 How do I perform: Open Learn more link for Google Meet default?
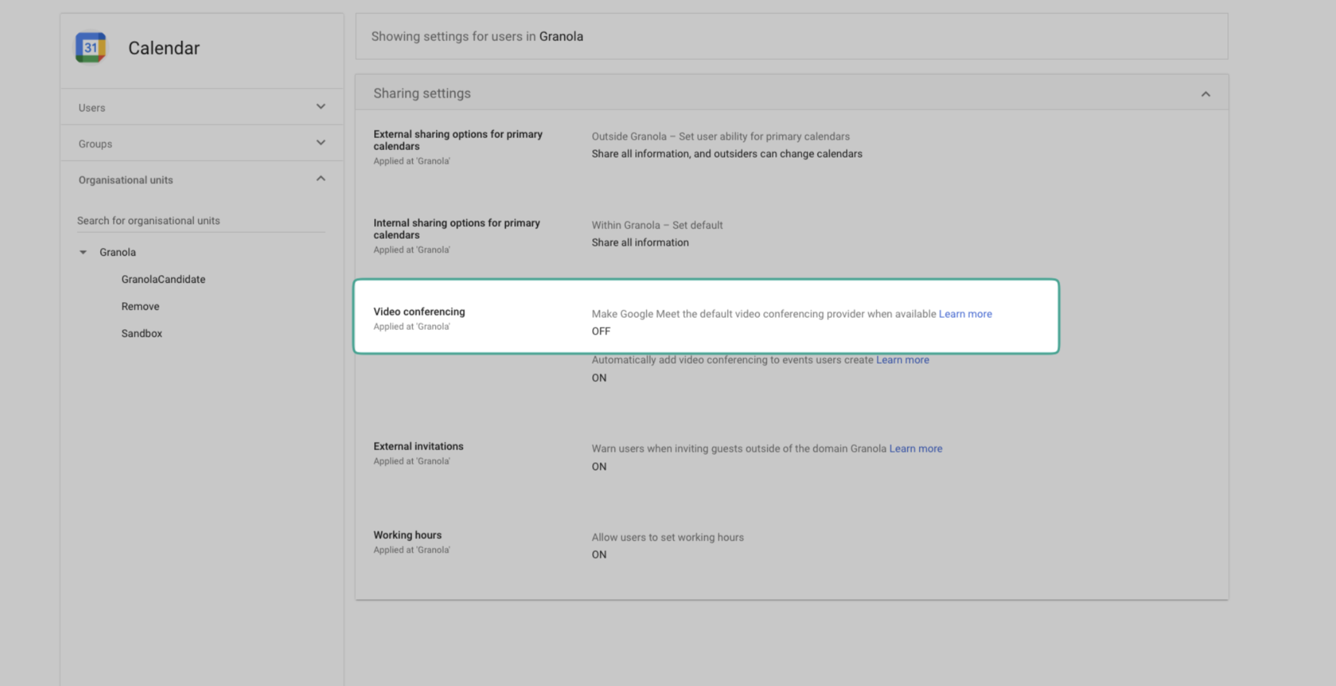tap(965, 314)
